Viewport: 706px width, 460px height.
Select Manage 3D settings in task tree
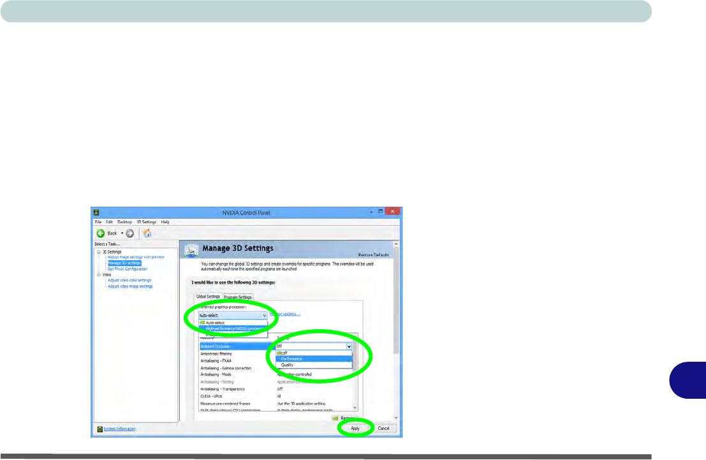point(124,263)
